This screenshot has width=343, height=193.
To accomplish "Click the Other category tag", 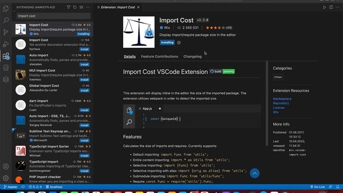I will point(278,77).
